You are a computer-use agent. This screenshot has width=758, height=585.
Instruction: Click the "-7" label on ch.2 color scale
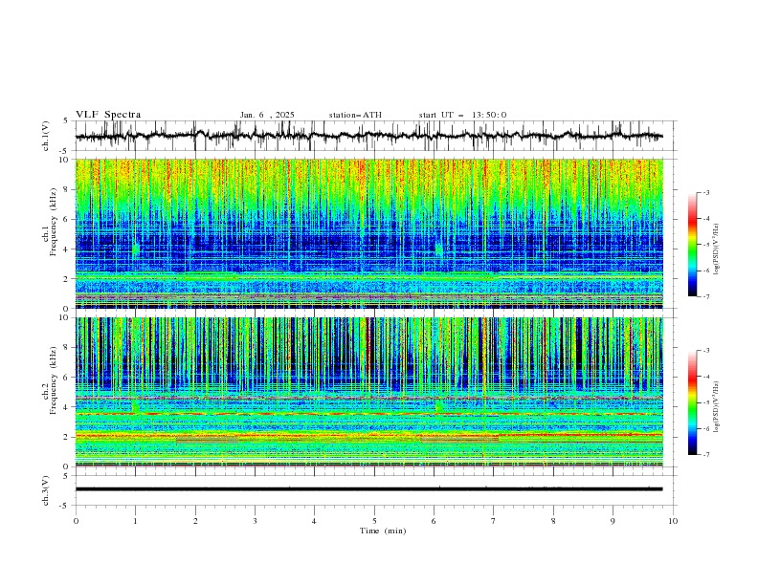point(706,455)
